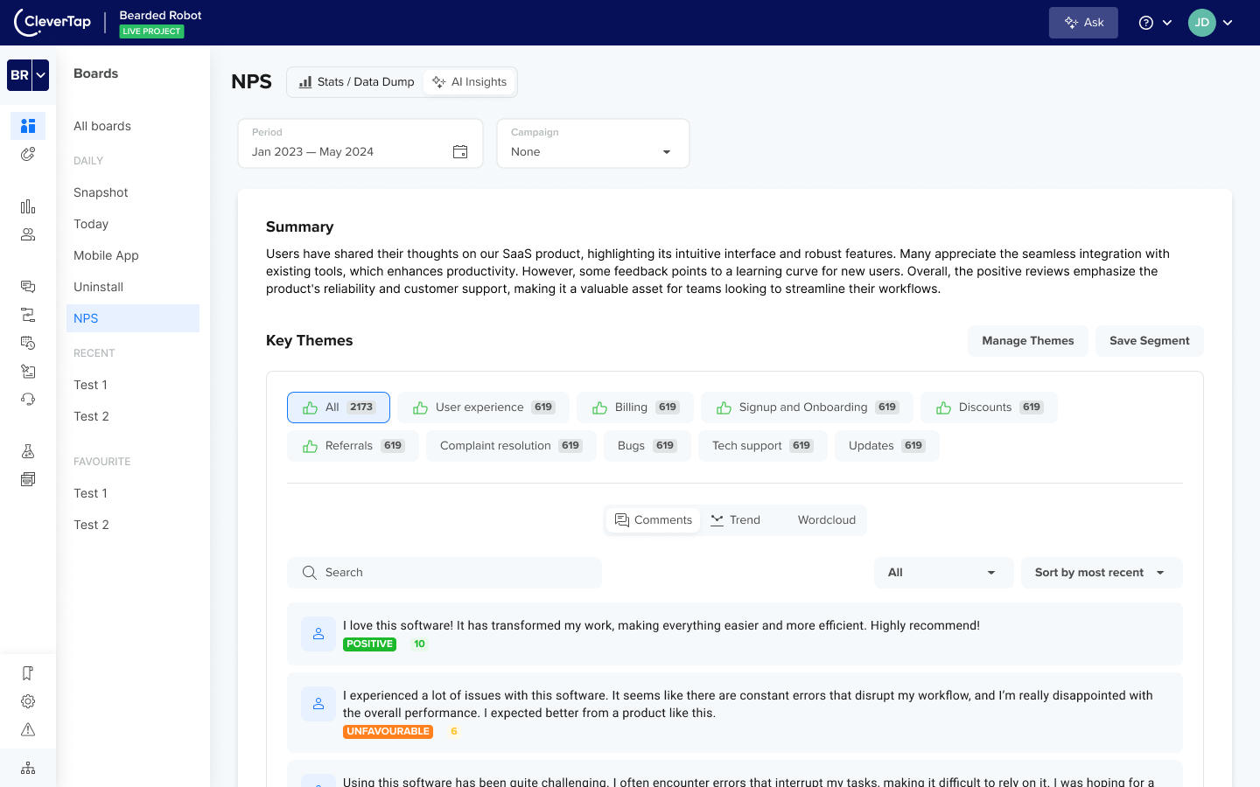Screen dimensions: 1260x787
Task: Click the calendar icon in Period field
Action: click(460, 151)
